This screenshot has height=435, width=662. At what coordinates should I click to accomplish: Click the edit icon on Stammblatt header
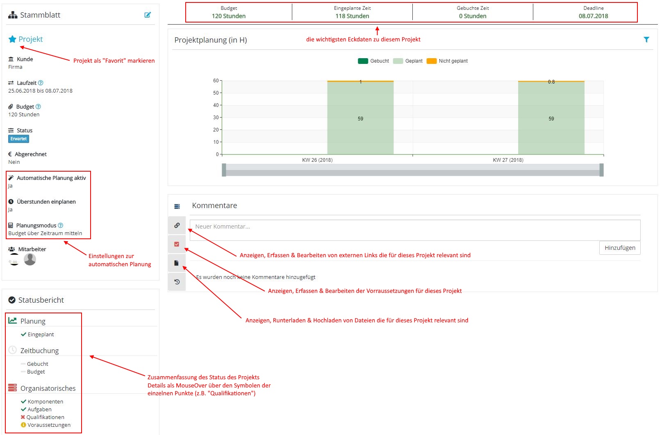148,15
